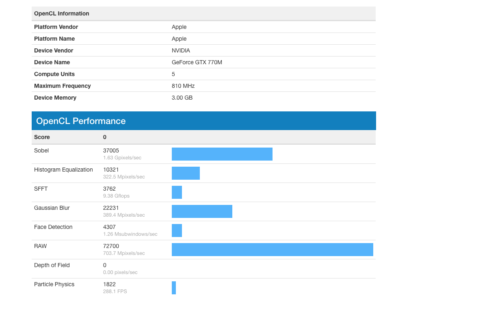Viewport: 489px width, 311px height.
Task: Click the Platform Name label
Action: tap(54, 39)
